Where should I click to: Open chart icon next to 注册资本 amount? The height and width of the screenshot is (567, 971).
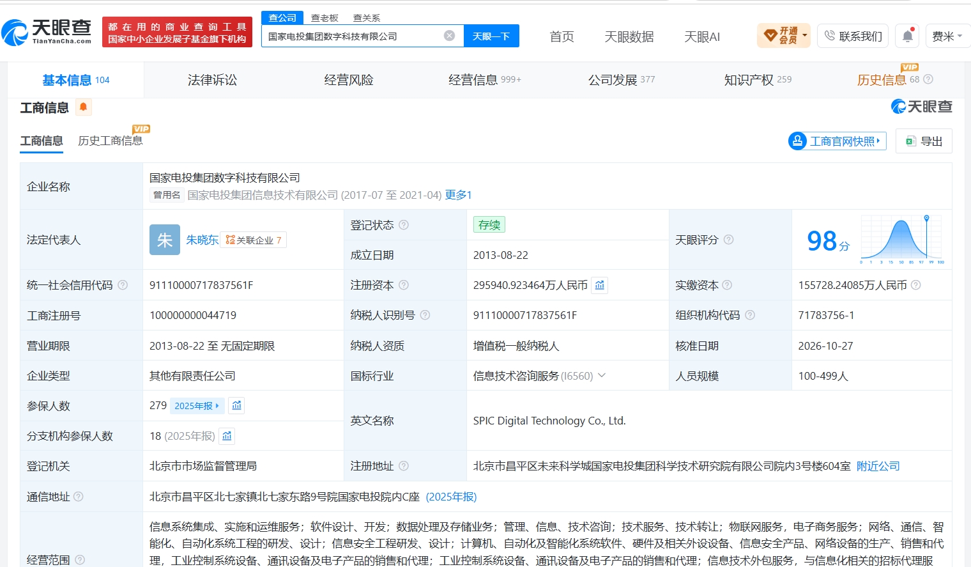tap(599, 285)
